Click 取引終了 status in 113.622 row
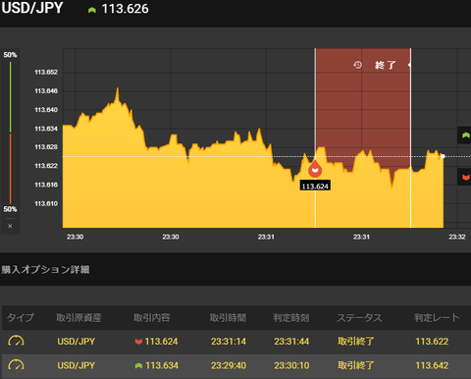Image resolution: width=471 pixels, height=379 pixels. pyautogui.click(x=356, y=342)
